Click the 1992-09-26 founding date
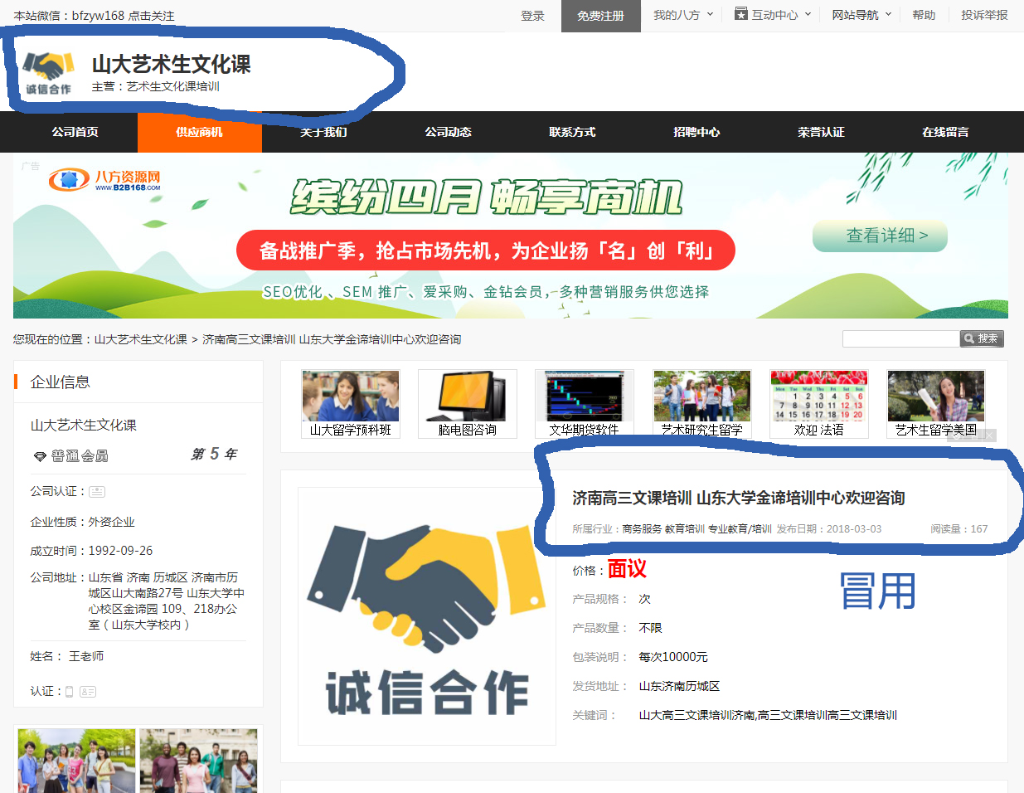 (x=121, y=551)
